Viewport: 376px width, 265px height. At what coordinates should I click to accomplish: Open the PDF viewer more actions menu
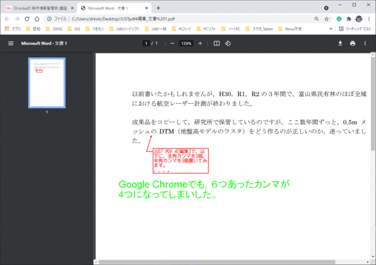coord(365,43)
